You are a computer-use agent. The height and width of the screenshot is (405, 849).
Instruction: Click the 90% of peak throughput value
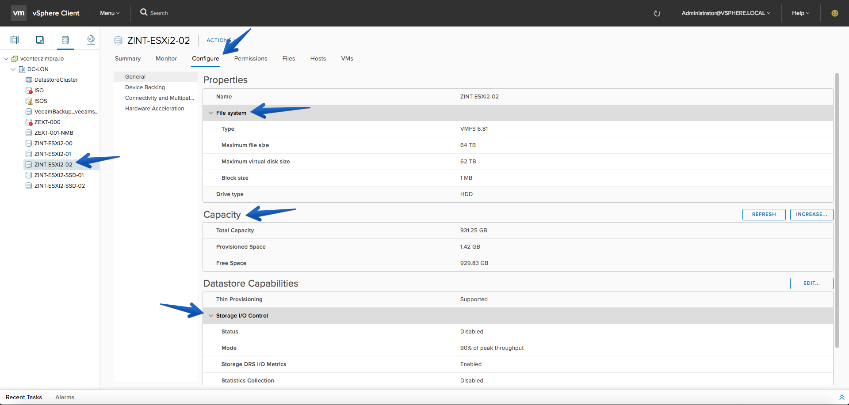pyautogui.click(x=492, y=348)
